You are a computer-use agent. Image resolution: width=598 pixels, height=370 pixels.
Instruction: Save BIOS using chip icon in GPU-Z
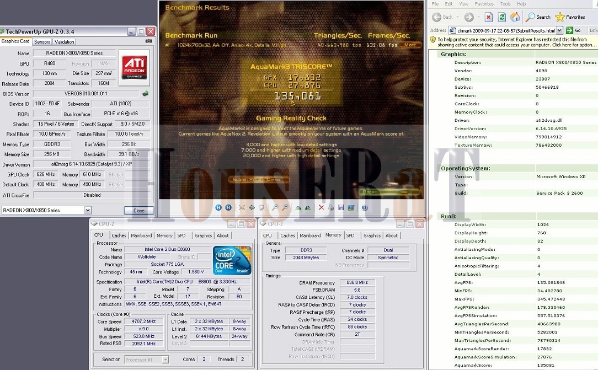(145, 93)
